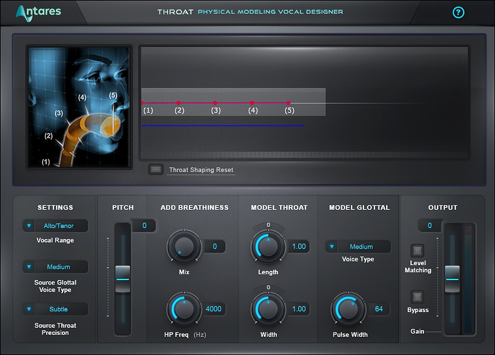Expand the Source Throat Precision dropdown

coord(55,309)
